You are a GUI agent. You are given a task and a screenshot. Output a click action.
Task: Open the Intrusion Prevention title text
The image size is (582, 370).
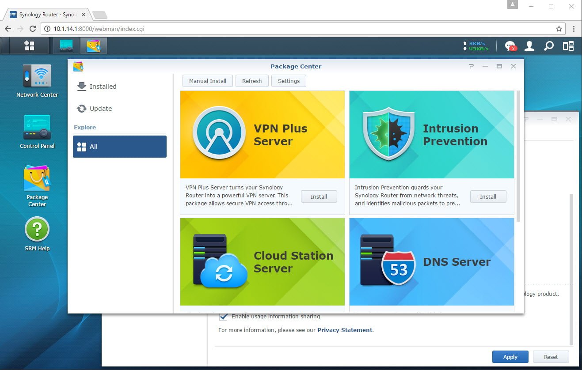(x=455, y=135)
